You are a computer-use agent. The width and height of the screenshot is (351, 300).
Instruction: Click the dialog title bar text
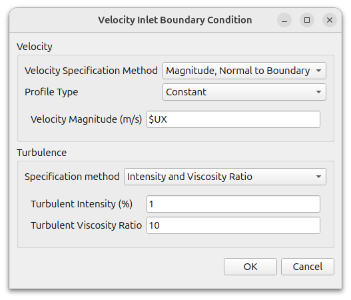175,20
